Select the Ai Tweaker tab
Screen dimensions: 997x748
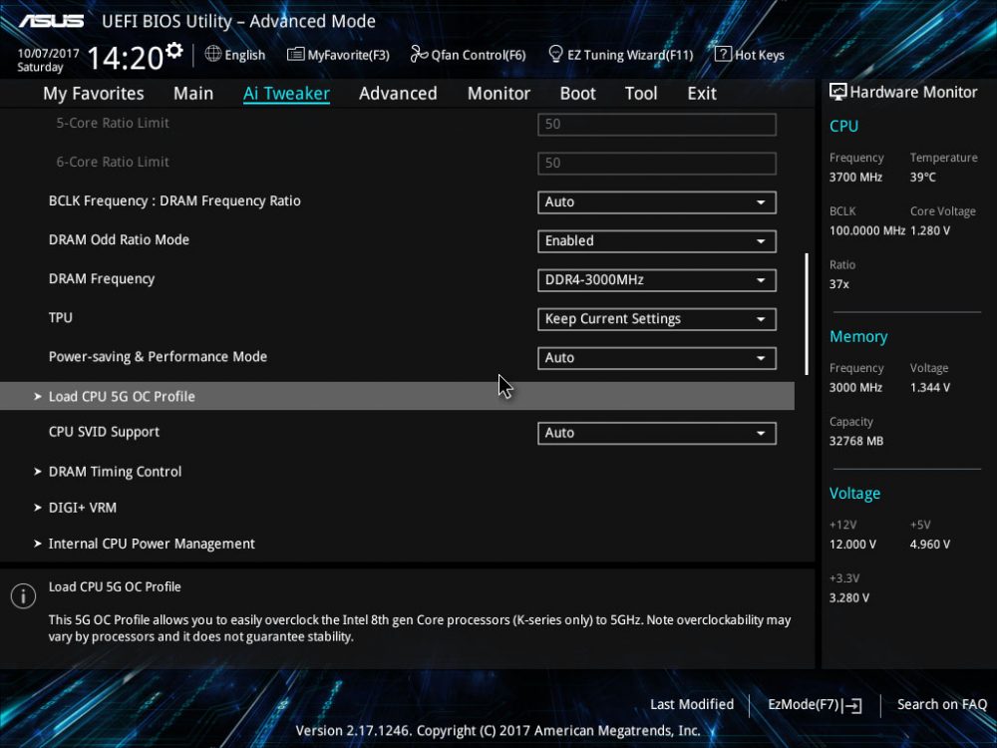[x=286, y=94]
